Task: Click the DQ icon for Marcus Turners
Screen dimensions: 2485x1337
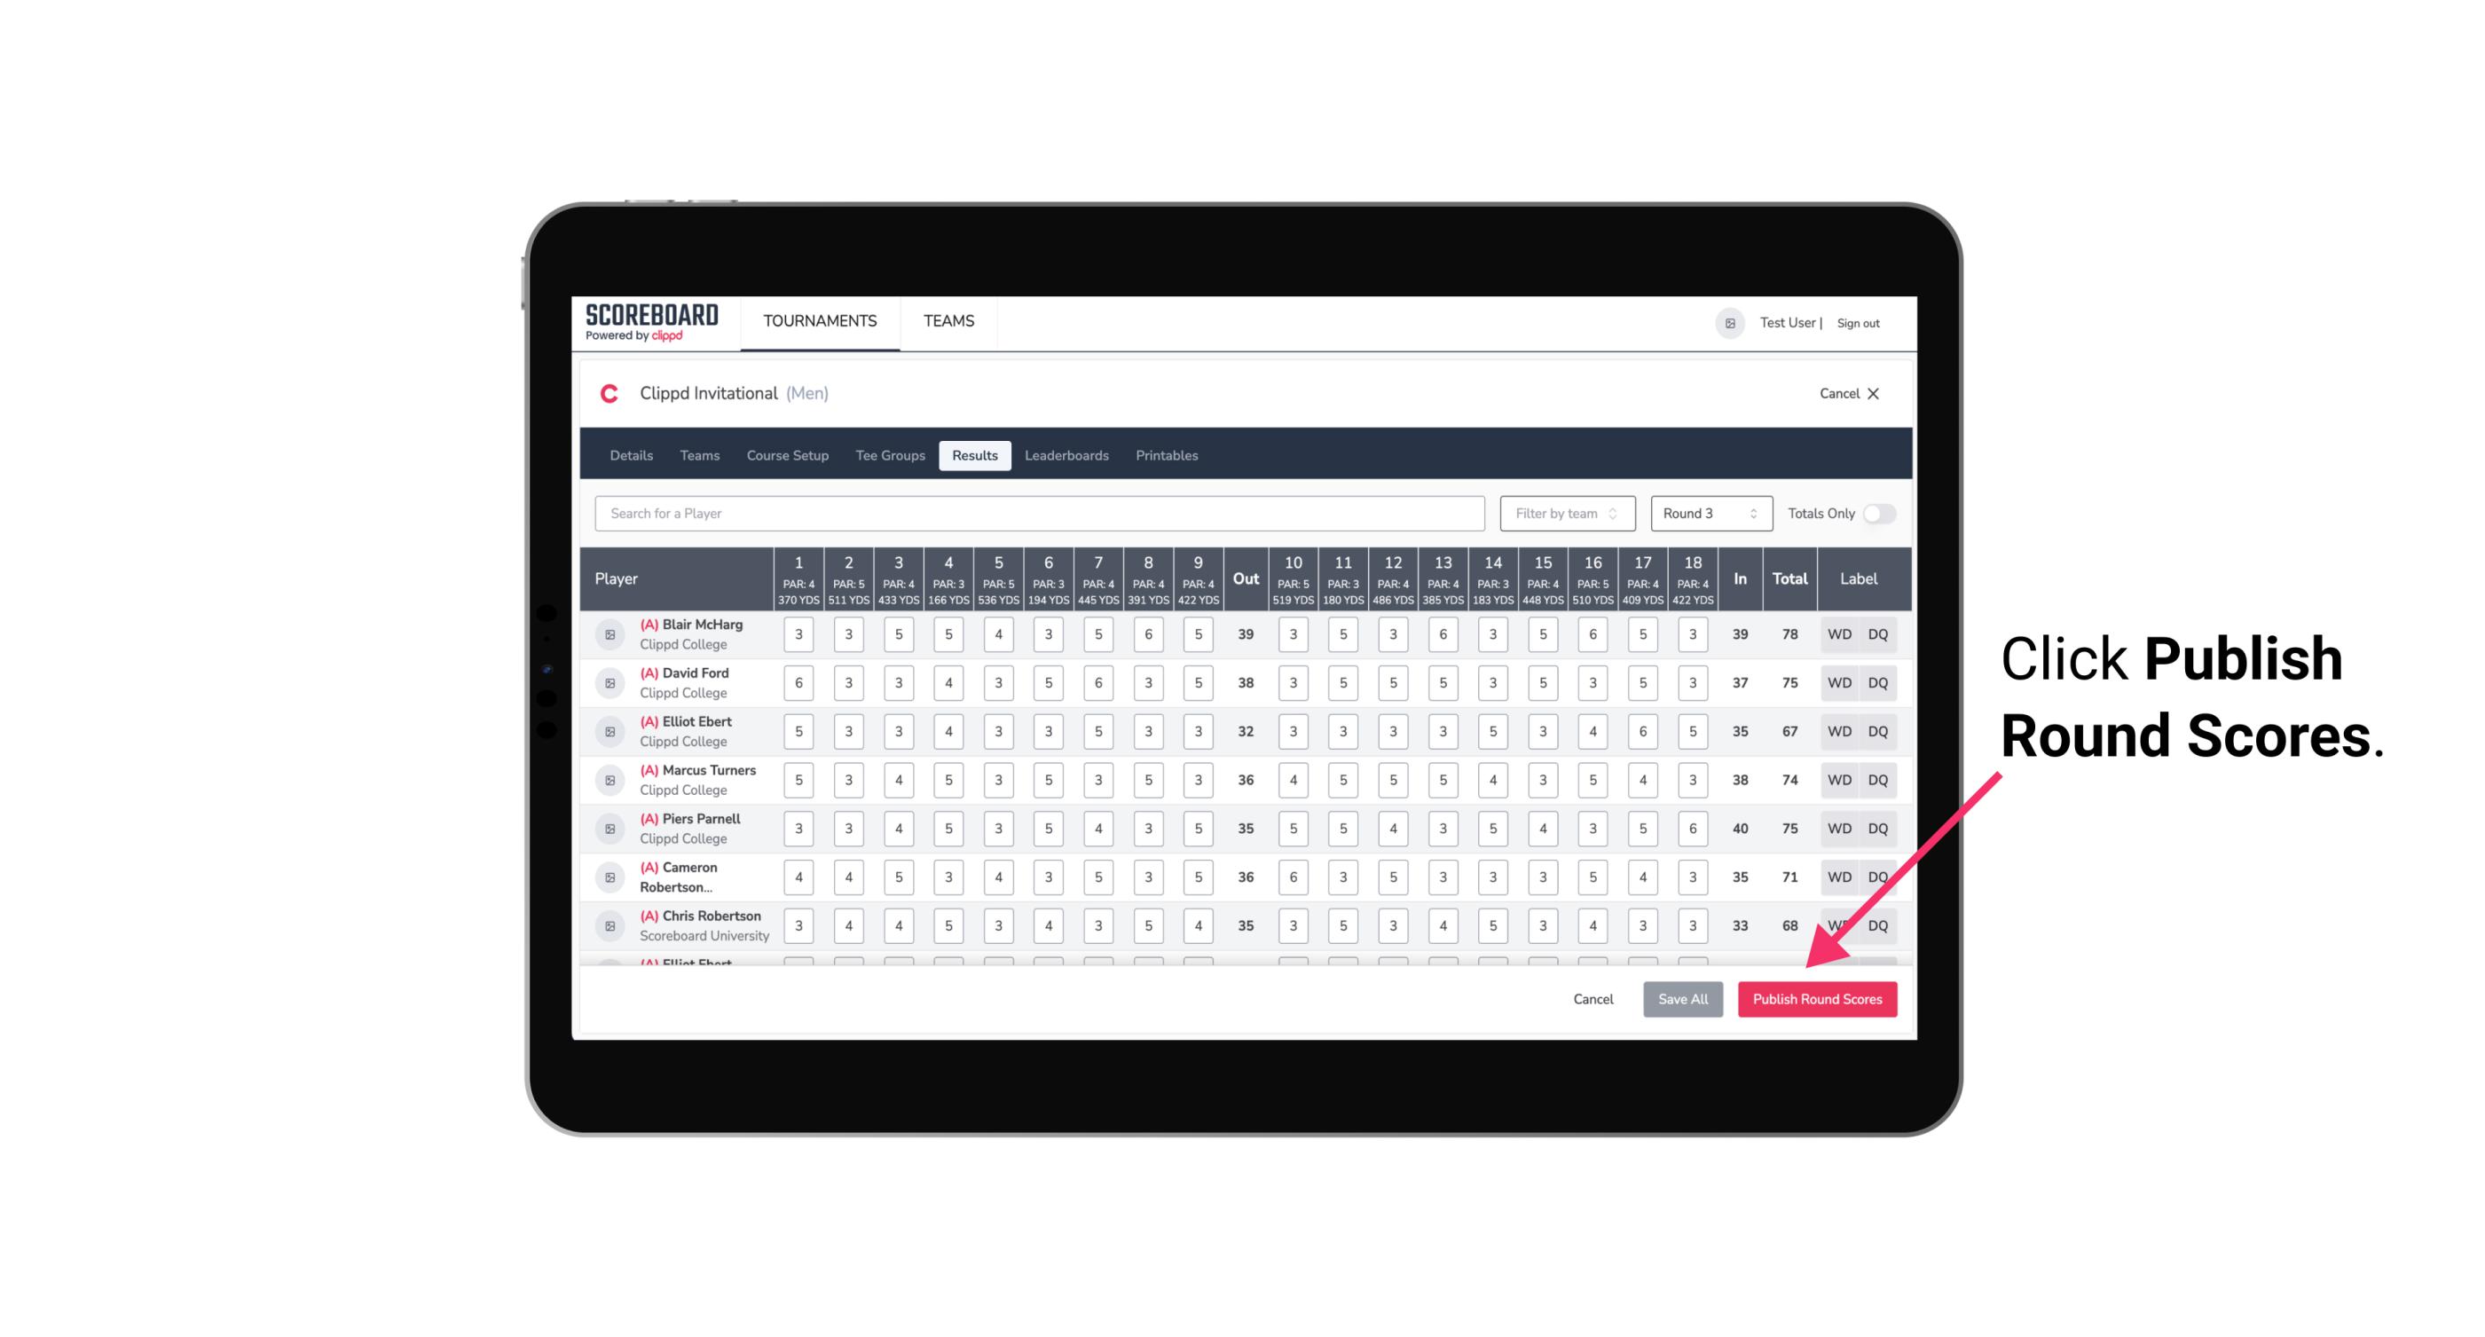Action: [1878, 779]
